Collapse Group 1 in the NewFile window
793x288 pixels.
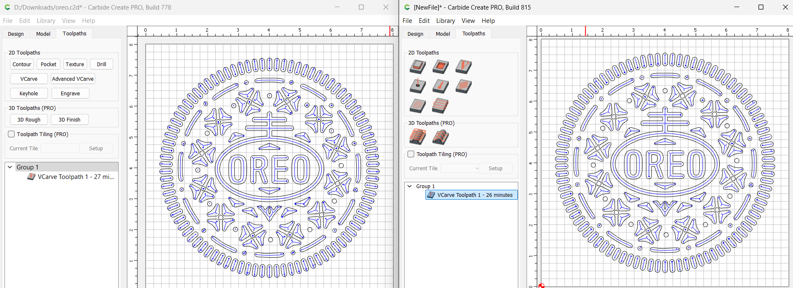click(410, 186)
